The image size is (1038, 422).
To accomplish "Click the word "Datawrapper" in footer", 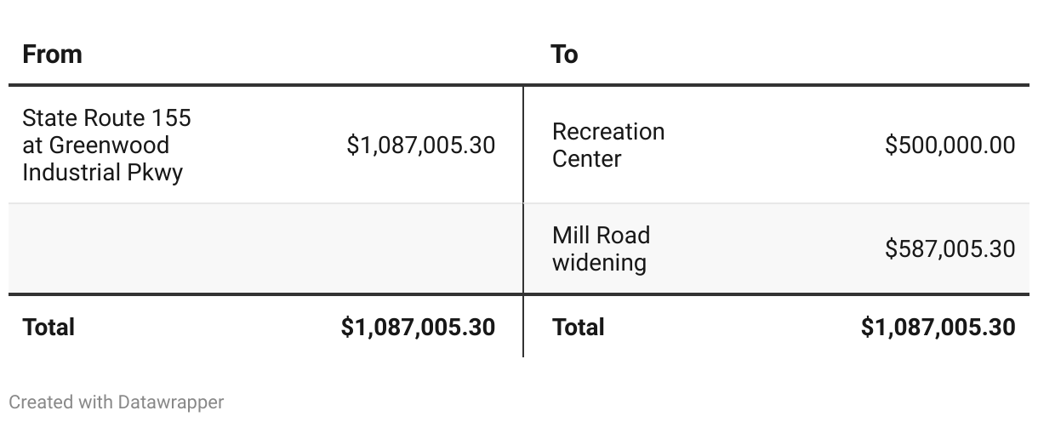I will click(x=171, y=402).
